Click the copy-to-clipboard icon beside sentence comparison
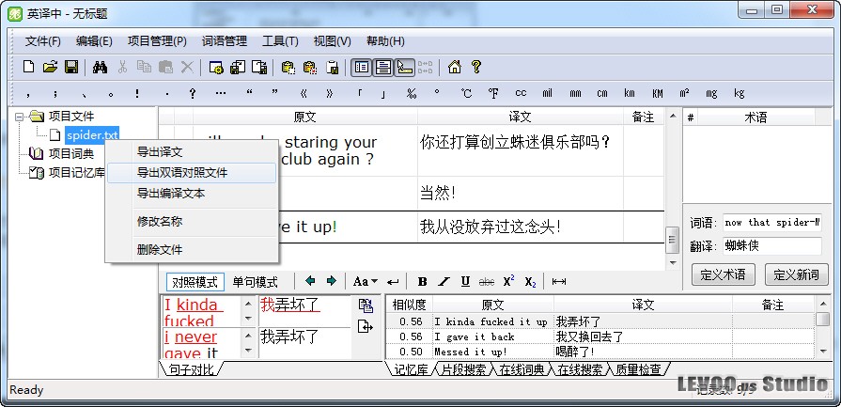 (x=366, y=305)
